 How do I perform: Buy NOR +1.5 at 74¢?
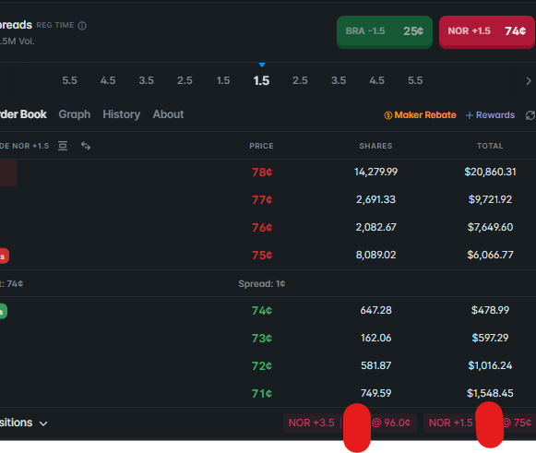click(487, 31)
